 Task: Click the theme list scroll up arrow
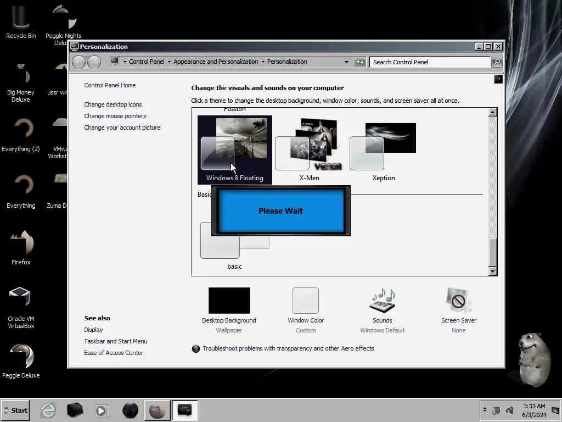point(492,112)
